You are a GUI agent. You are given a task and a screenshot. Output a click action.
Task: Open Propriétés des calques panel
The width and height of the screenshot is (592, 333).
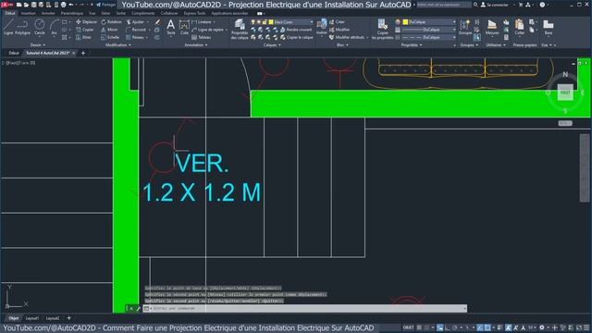coord(240,29)
